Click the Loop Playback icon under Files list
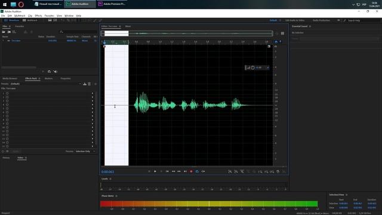The image size is (382, 215). point(49,72)
